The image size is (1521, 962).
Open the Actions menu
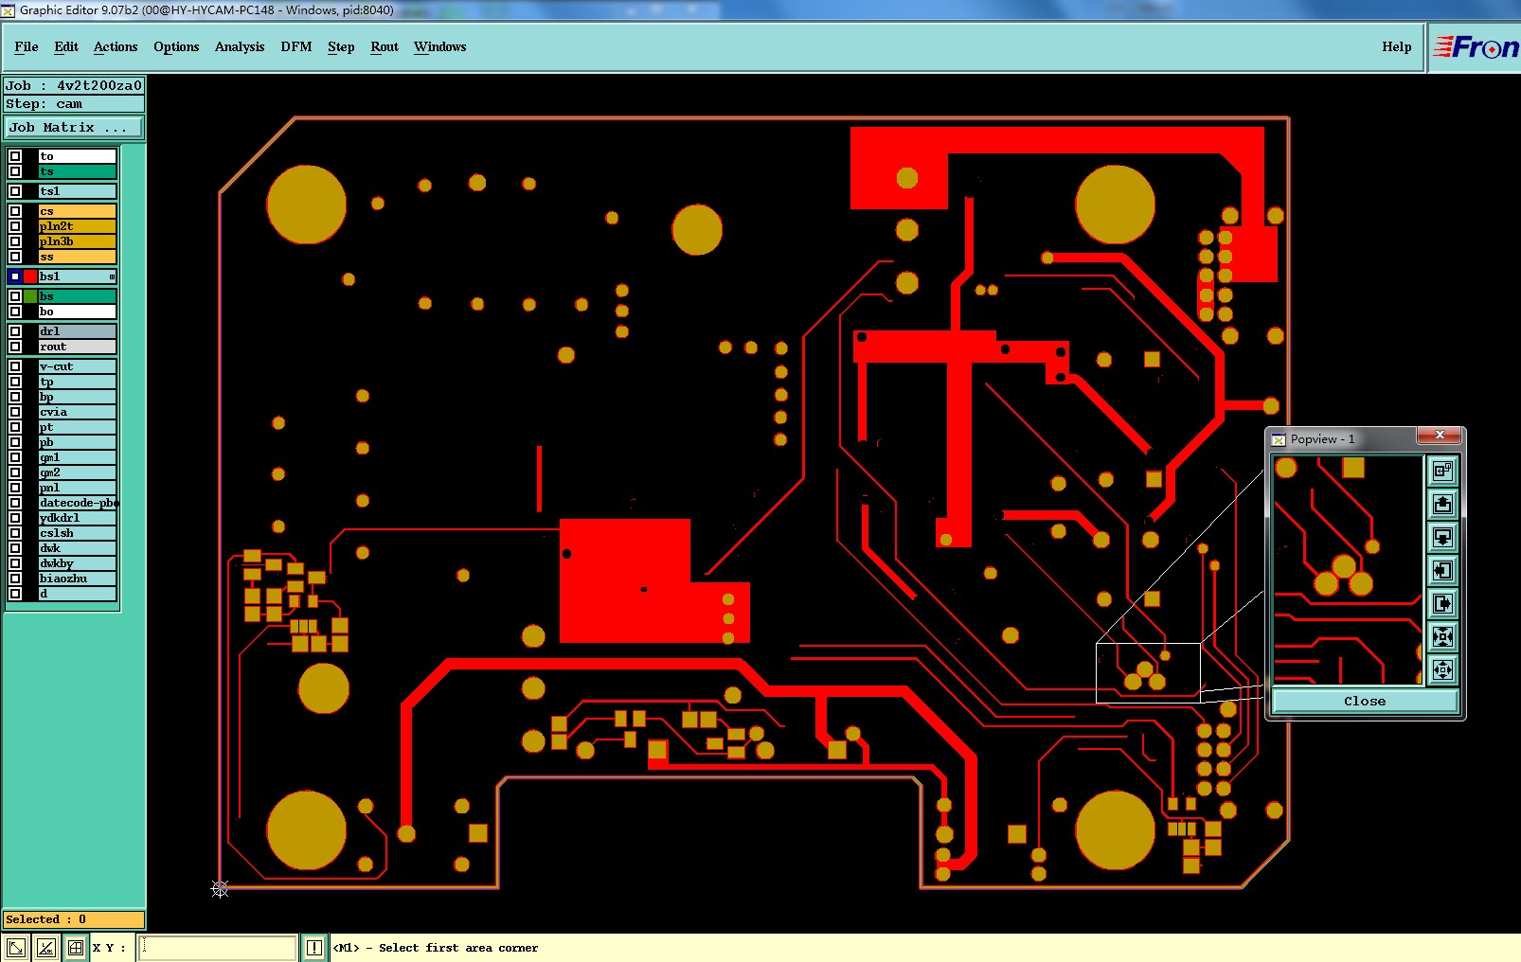coord(116,46)
